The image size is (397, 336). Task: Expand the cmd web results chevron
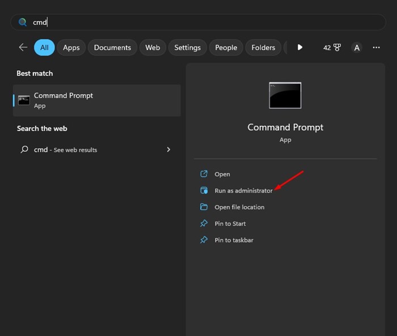point(168,150)
